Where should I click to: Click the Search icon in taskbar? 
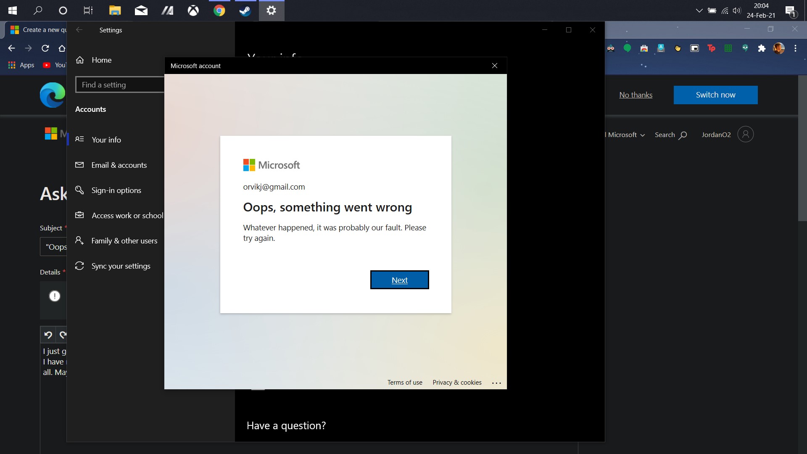coord(37,10)
